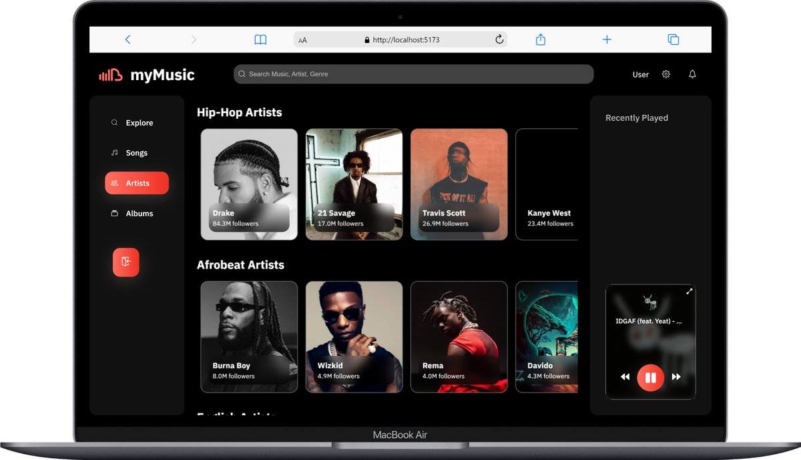Skip to previous track in mini player

[625, 377]
